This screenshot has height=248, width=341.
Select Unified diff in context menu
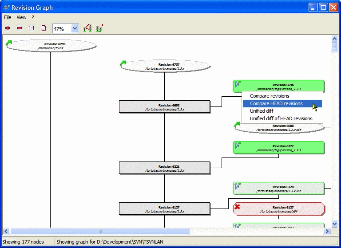[x=262, y=111]
